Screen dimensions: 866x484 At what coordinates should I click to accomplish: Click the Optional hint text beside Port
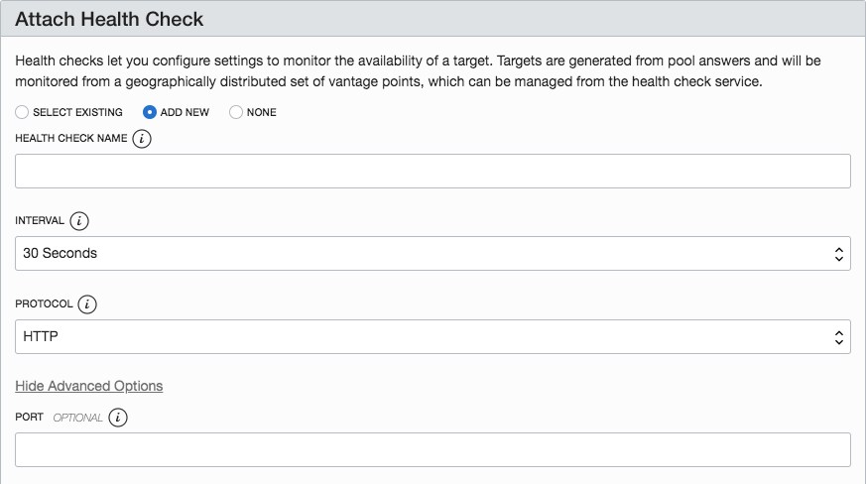(x=77, y=418)
